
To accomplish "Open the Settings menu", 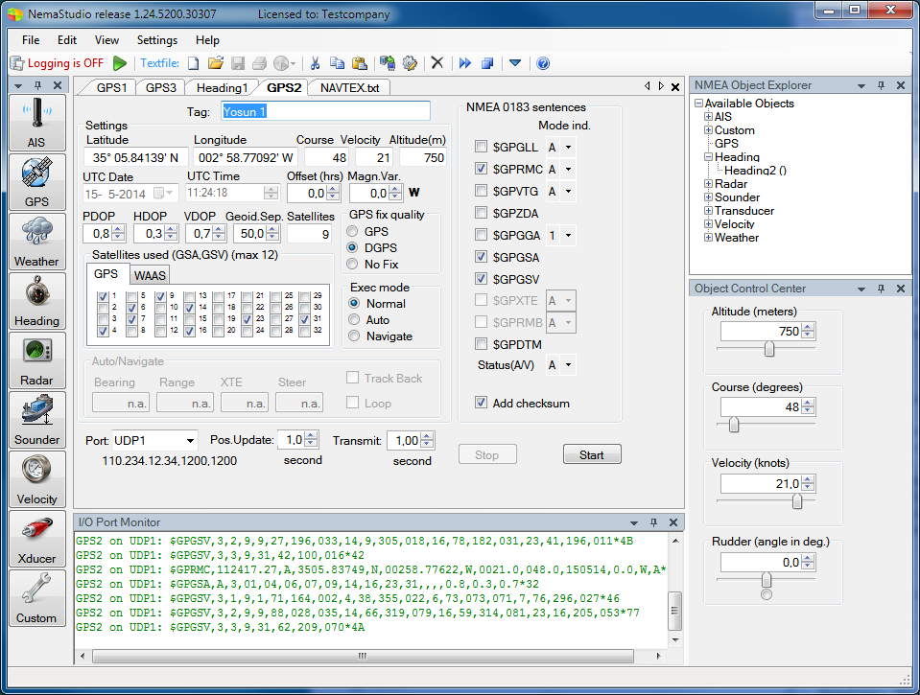I will pyautogui.click(x=156, y=40).
